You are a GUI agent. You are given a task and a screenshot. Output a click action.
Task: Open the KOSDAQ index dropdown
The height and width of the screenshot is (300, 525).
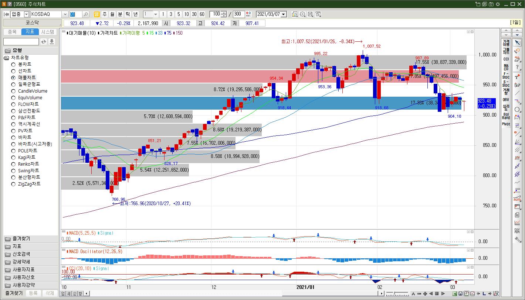coord(65,14)
